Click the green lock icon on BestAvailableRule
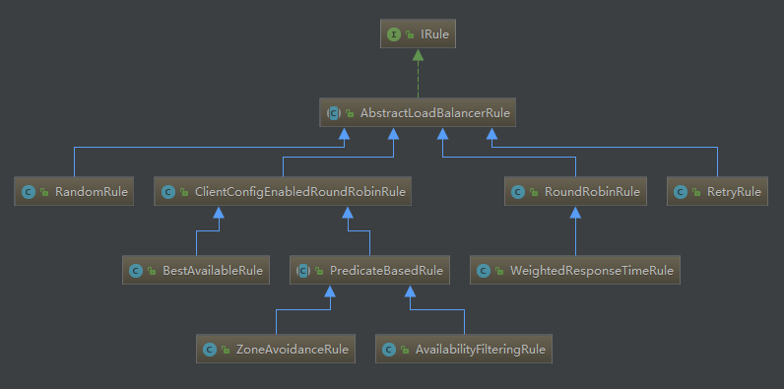The width and height of the screenshot is (784, 389). [x=152, y=271]
